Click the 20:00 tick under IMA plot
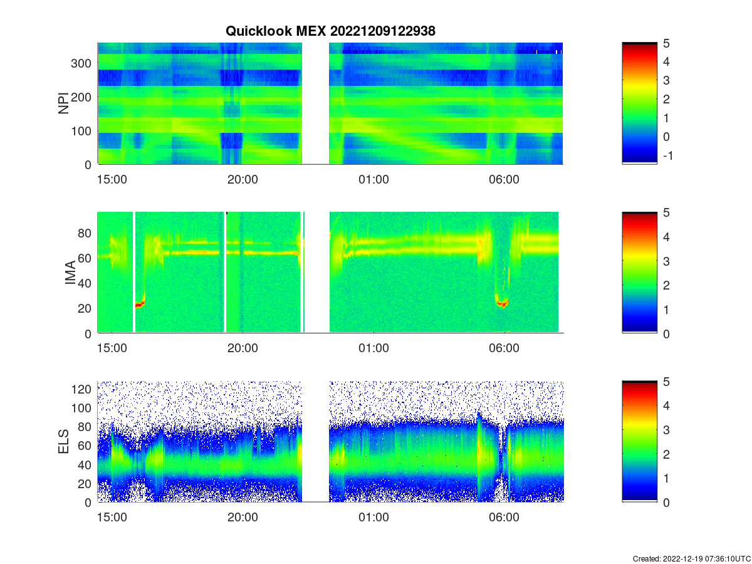Image resolution: width=752 pixels, height=564 pixels. [x=243, y=348]
